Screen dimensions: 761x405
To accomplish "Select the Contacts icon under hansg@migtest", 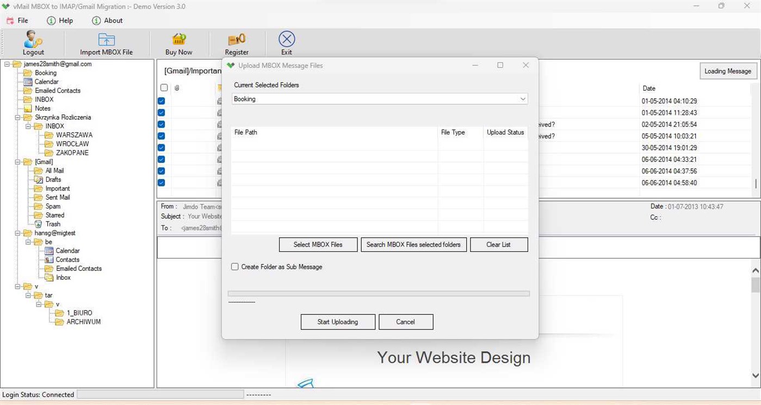I will 50,260.
